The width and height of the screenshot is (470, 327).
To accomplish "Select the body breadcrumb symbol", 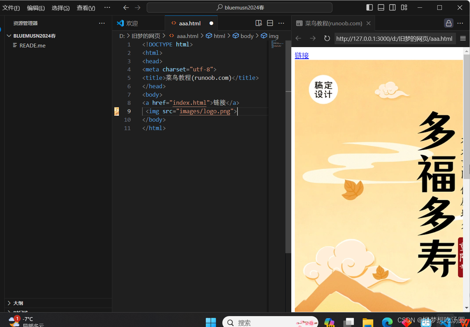I will coord(243,36).
